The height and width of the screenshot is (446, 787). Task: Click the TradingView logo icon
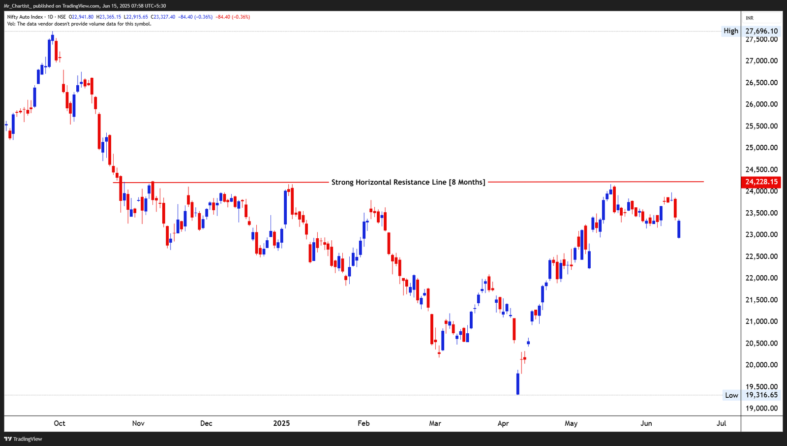[x=8, y=439]
